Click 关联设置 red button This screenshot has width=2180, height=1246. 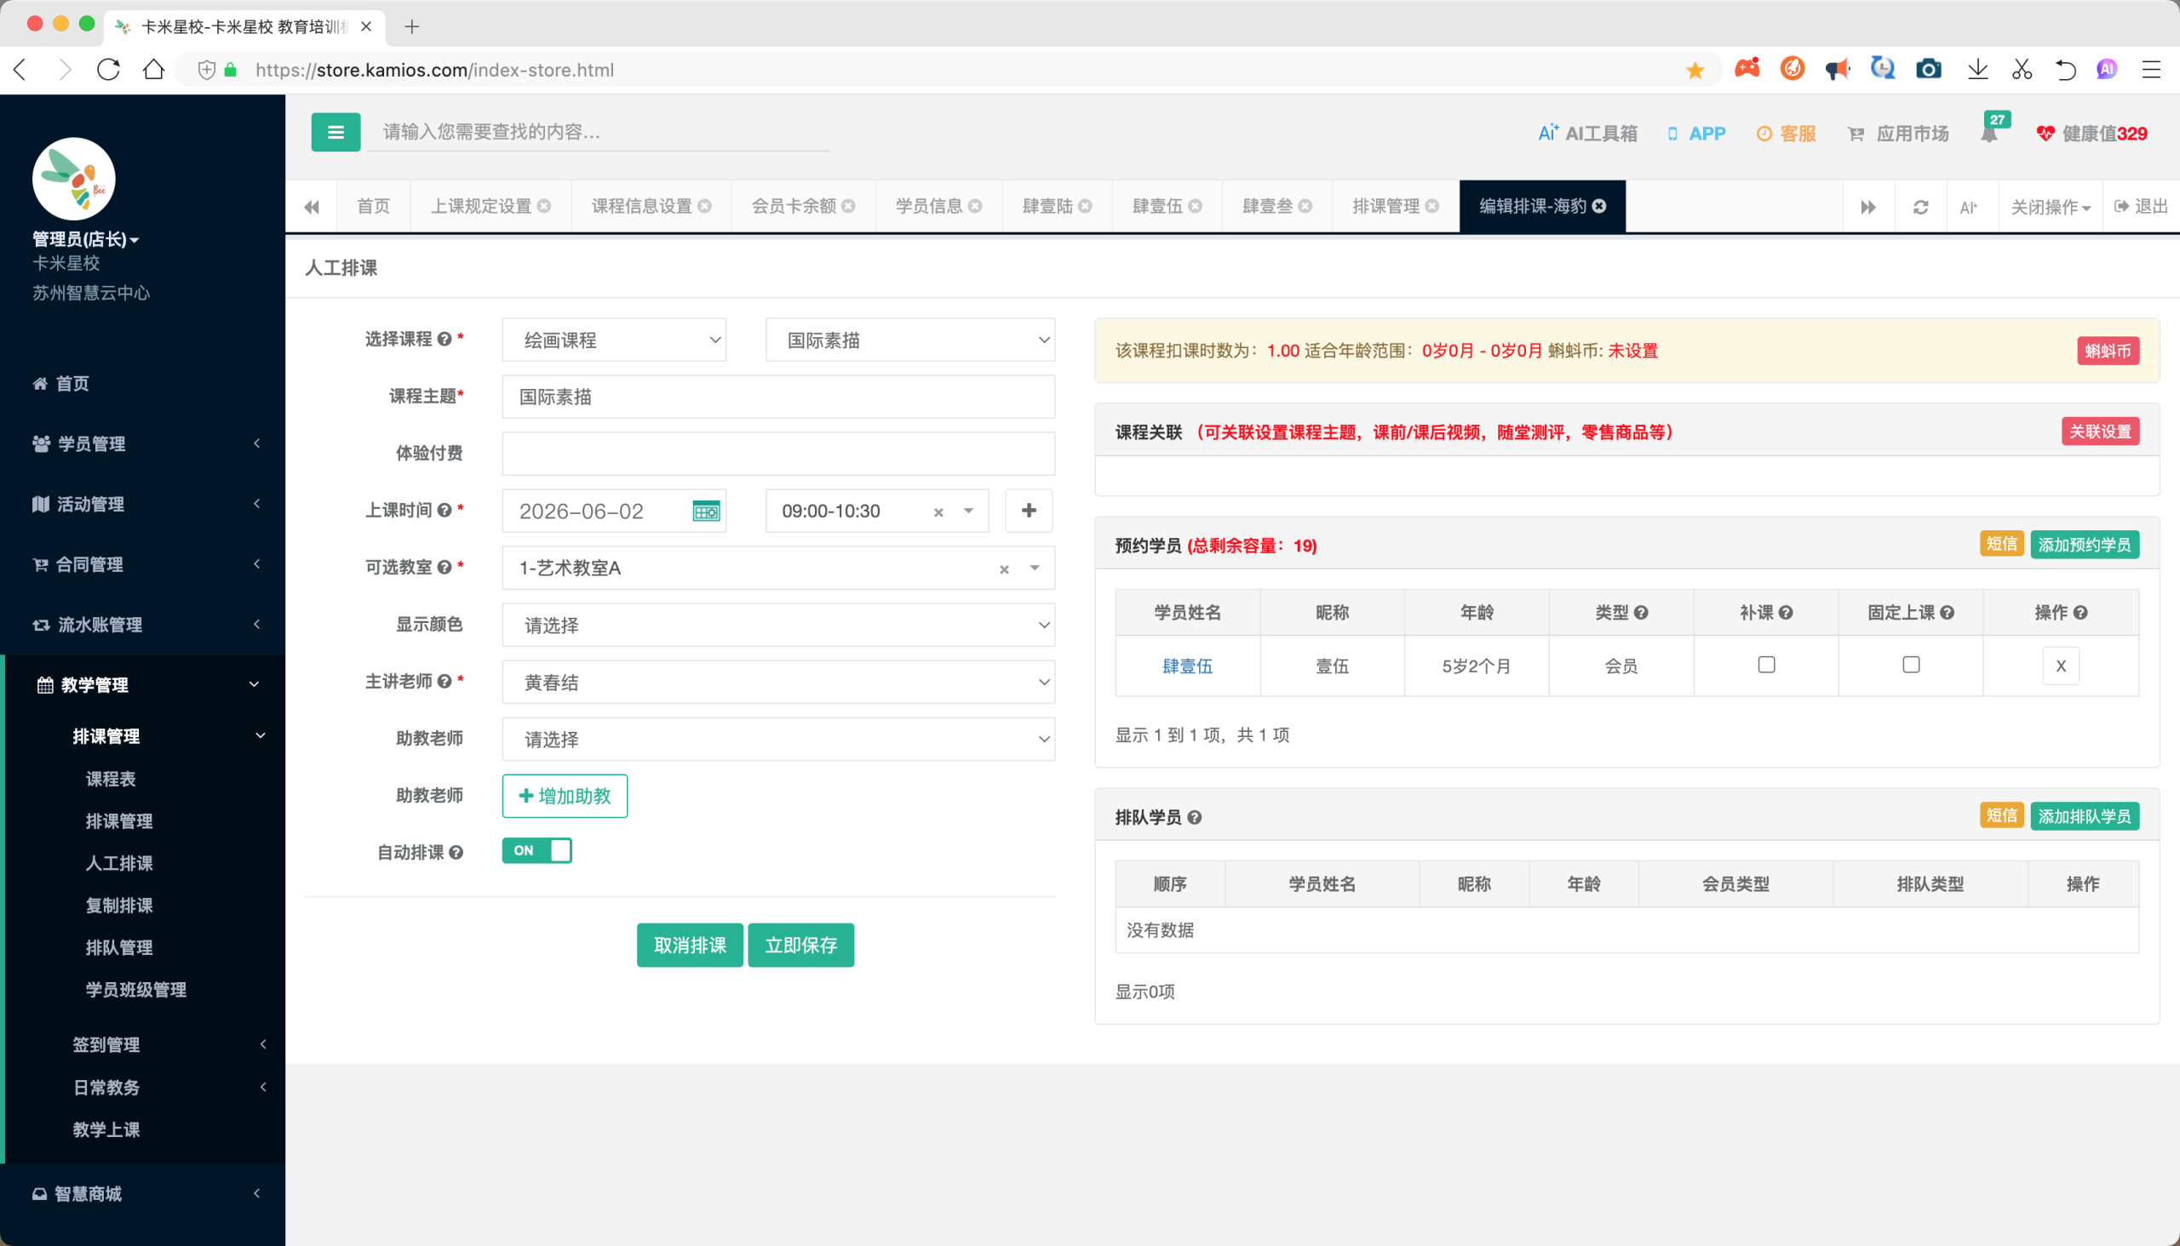2099,432
